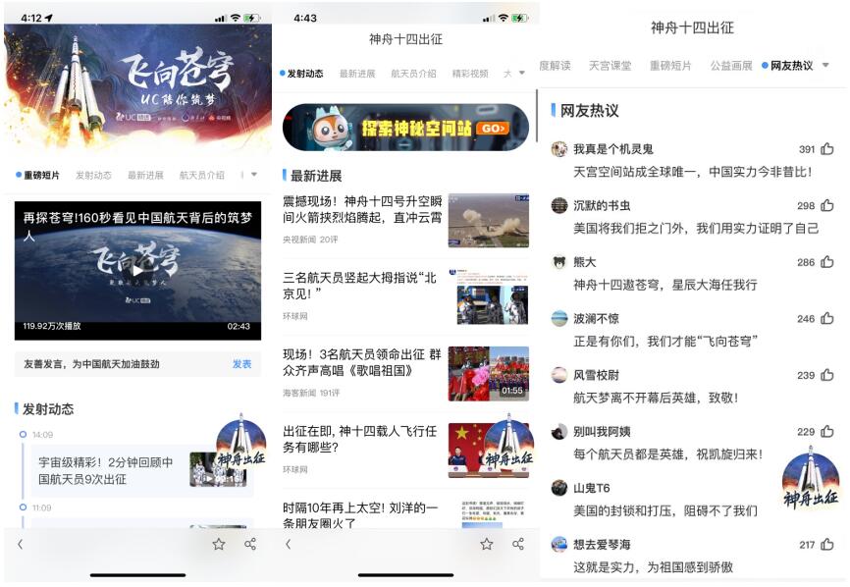Like 沉默的书虫's comment
Screen dimensions: 850x587
click(826, 205)
